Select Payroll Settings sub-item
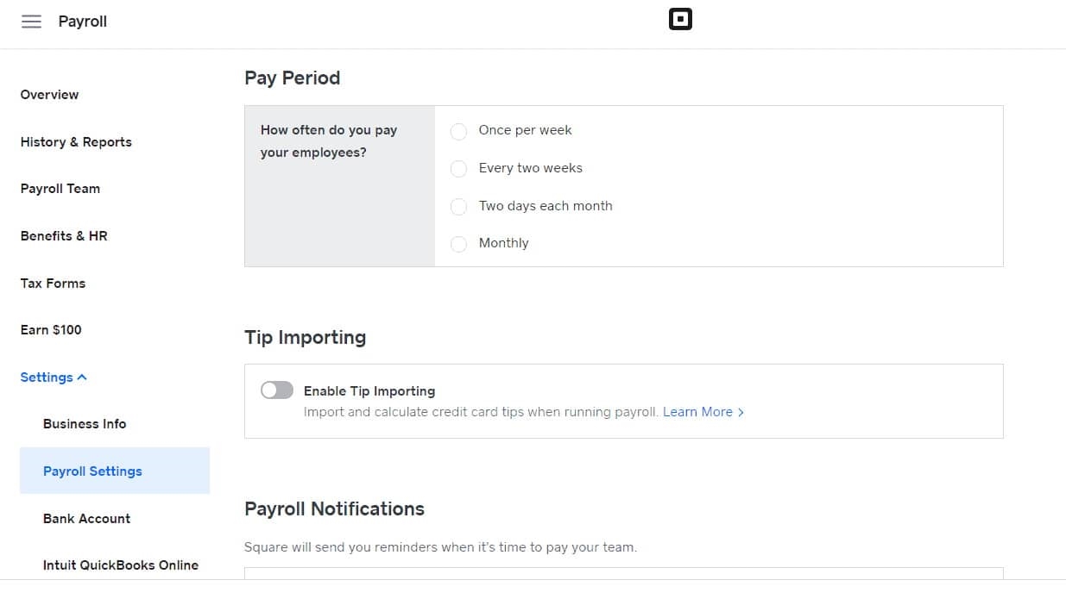This screenshot has width=1066, height=599. point(92,471)
